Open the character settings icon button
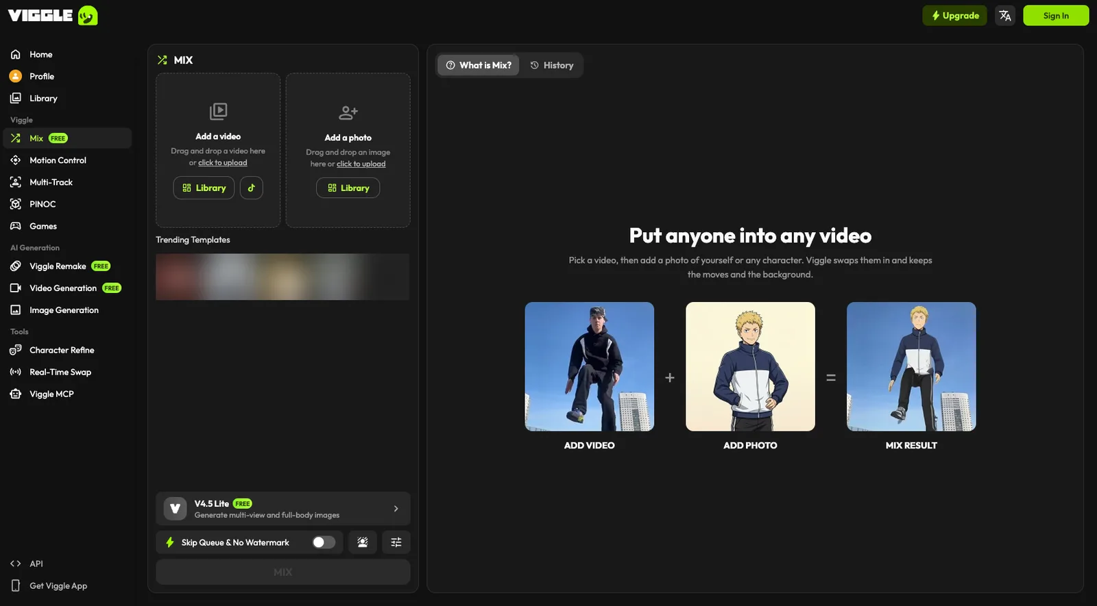This screenshot has width=1097, height=606. pyautogui.click(x=363, y=542)
